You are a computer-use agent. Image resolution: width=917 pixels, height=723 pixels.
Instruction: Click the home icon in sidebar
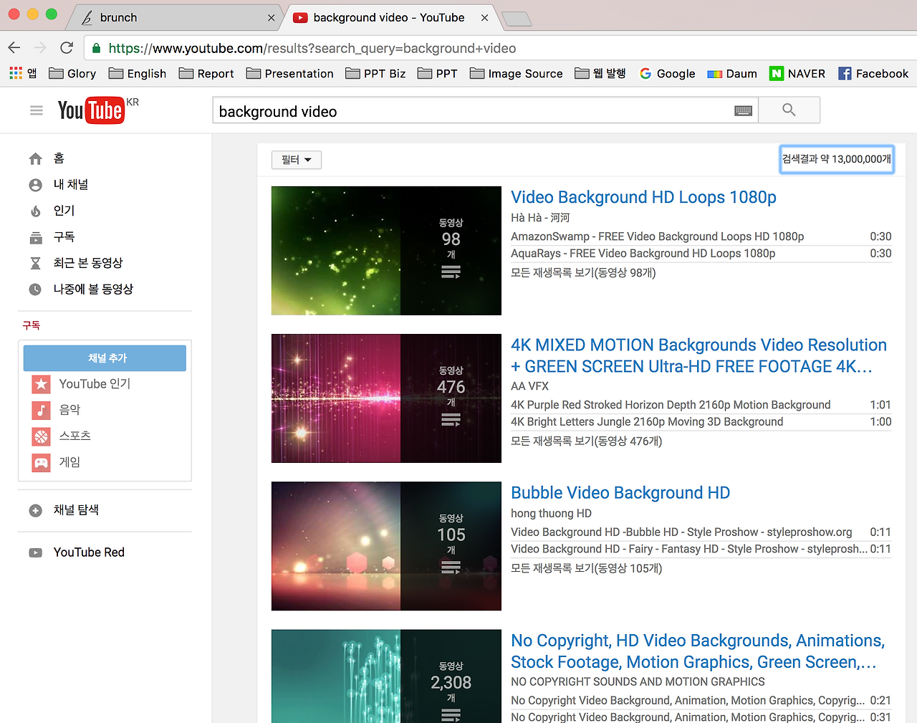point(35,158)
